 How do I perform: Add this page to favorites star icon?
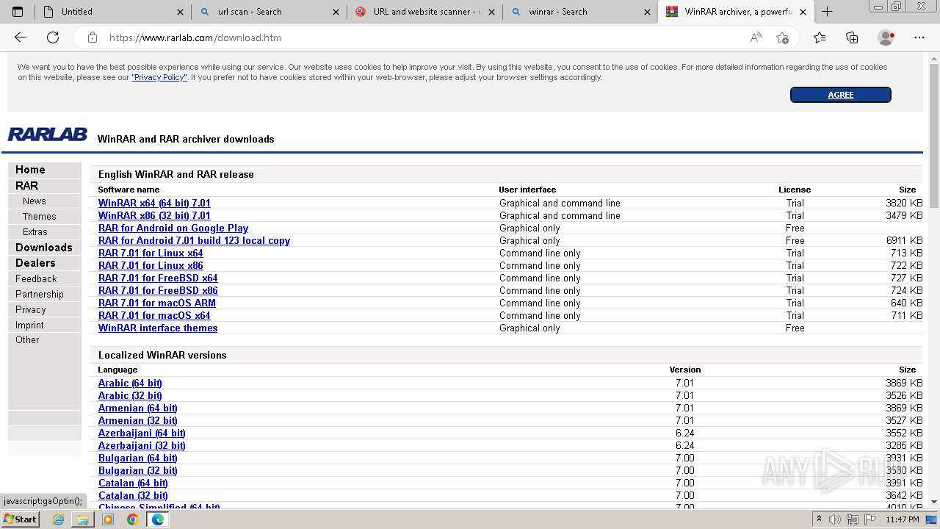(782, 37)
